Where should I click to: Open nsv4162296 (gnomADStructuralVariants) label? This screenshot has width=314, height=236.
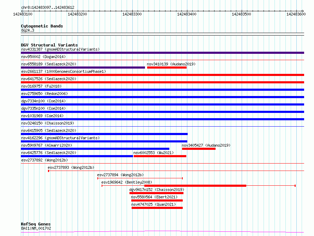point(60,138)
